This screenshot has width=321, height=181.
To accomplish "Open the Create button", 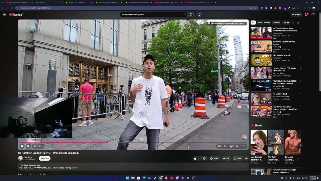I will coord(296,15).
